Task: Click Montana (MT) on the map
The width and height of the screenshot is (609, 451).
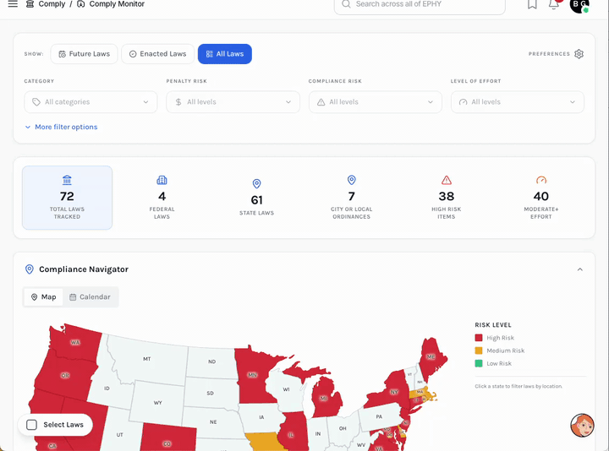Action: pos(147,359)
